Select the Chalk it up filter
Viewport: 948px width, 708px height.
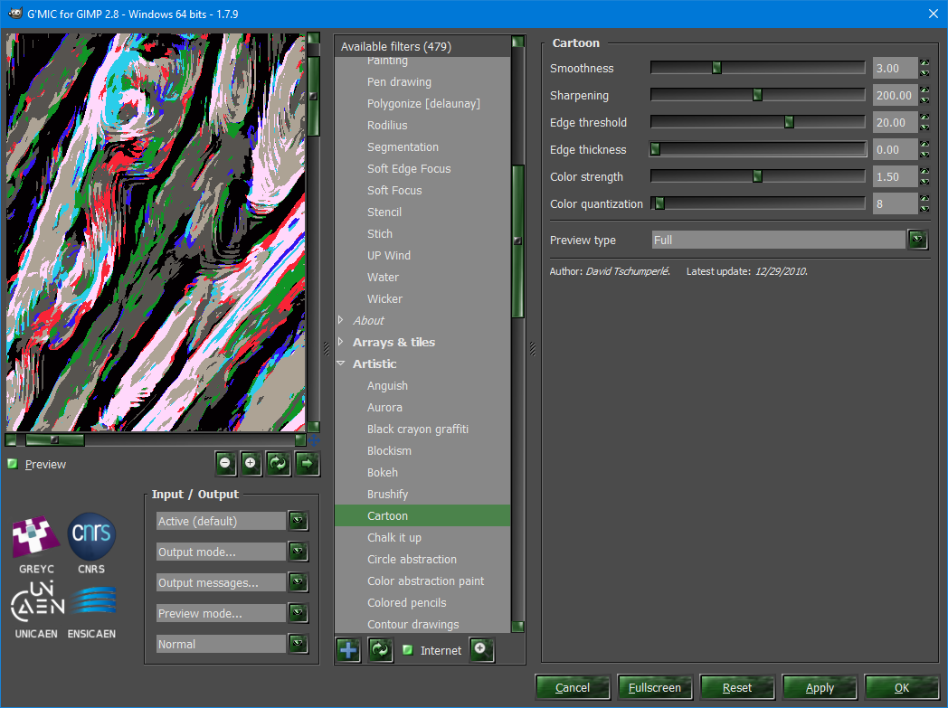(x=422, y=537)
